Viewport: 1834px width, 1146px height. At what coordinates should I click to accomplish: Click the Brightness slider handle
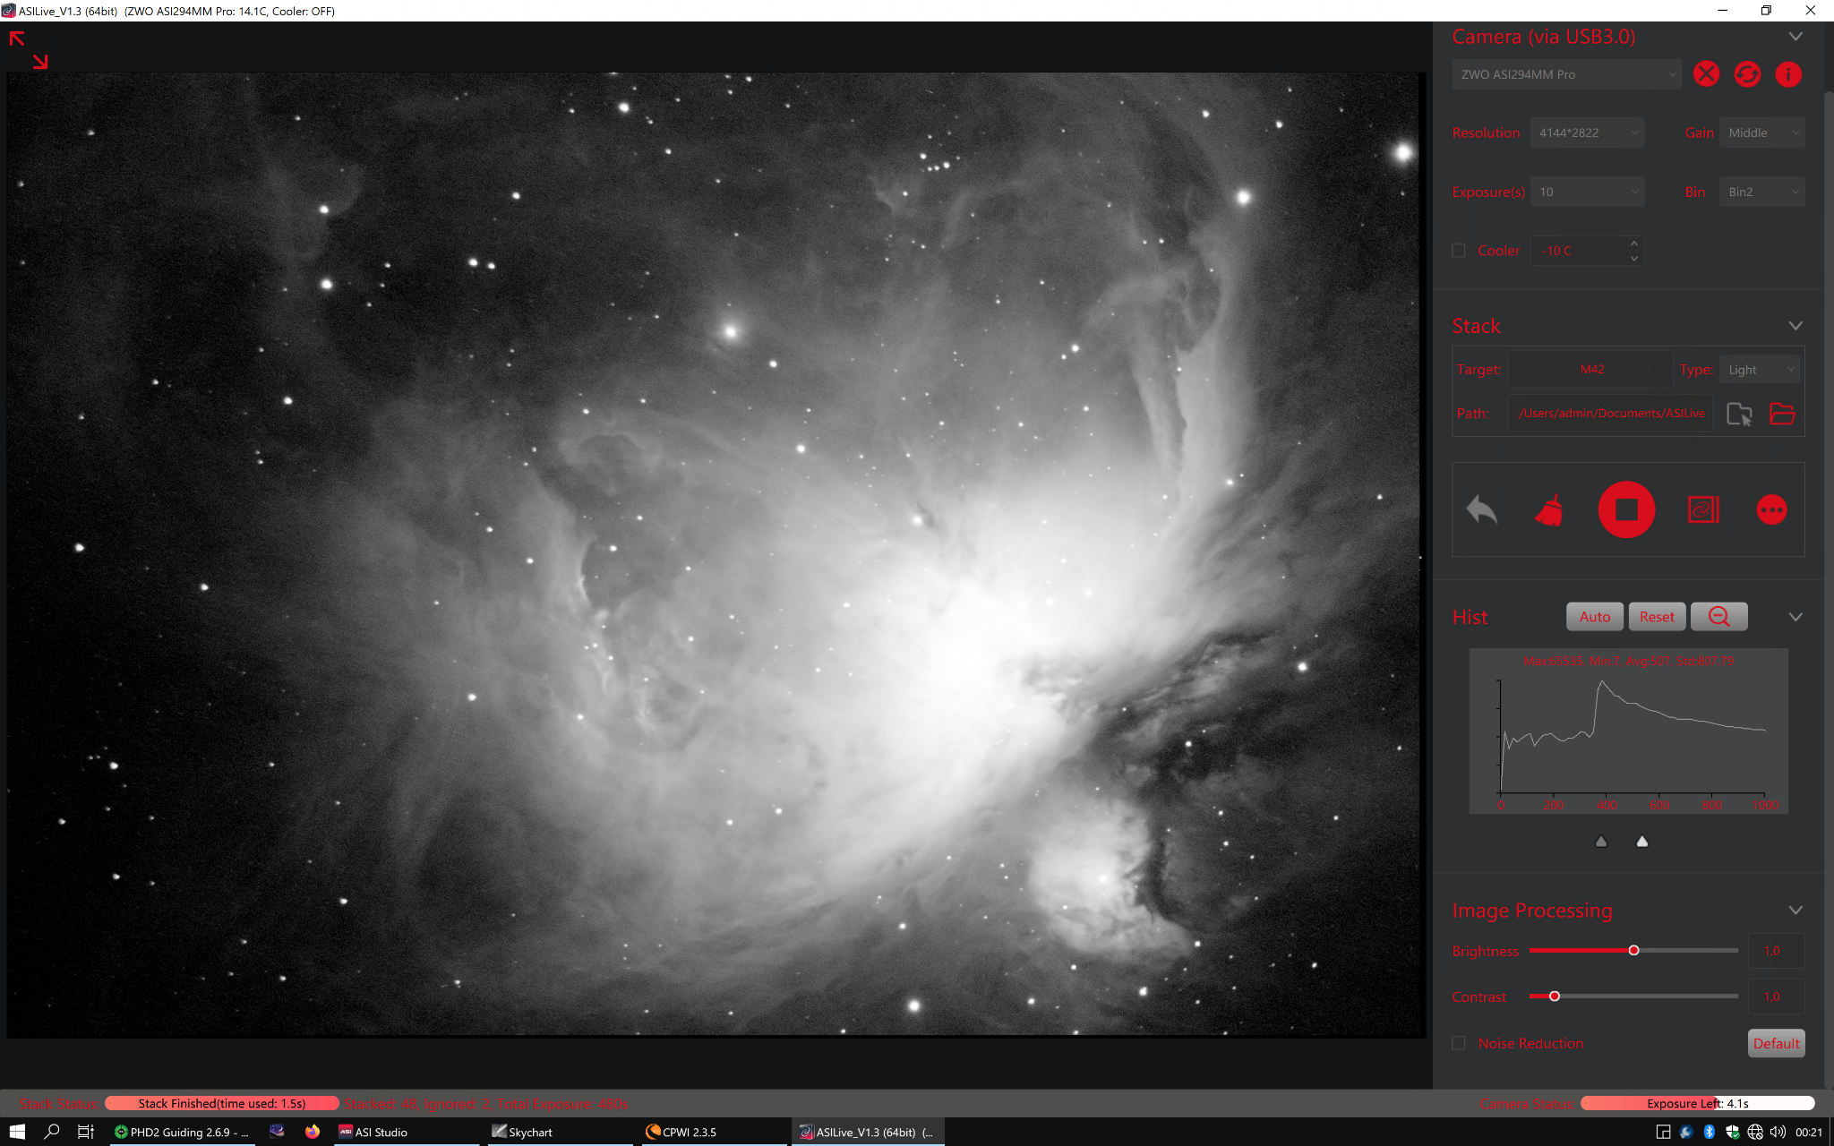coord(1633,950)
